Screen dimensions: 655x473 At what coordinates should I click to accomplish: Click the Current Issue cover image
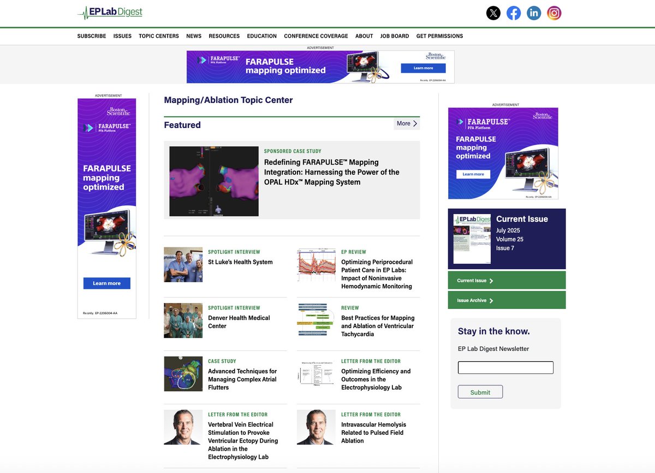[x=472, y=239]
